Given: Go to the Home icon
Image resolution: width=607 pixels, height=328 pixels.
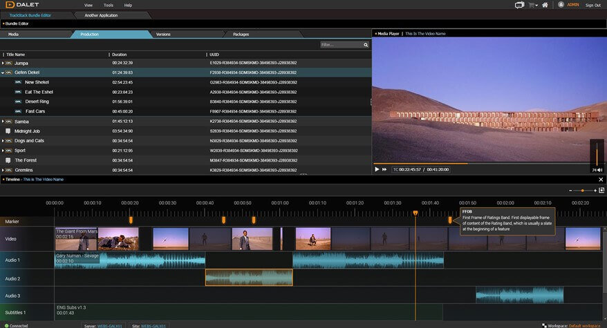Looking at the screenshot, I should click(x=545, y=5).
